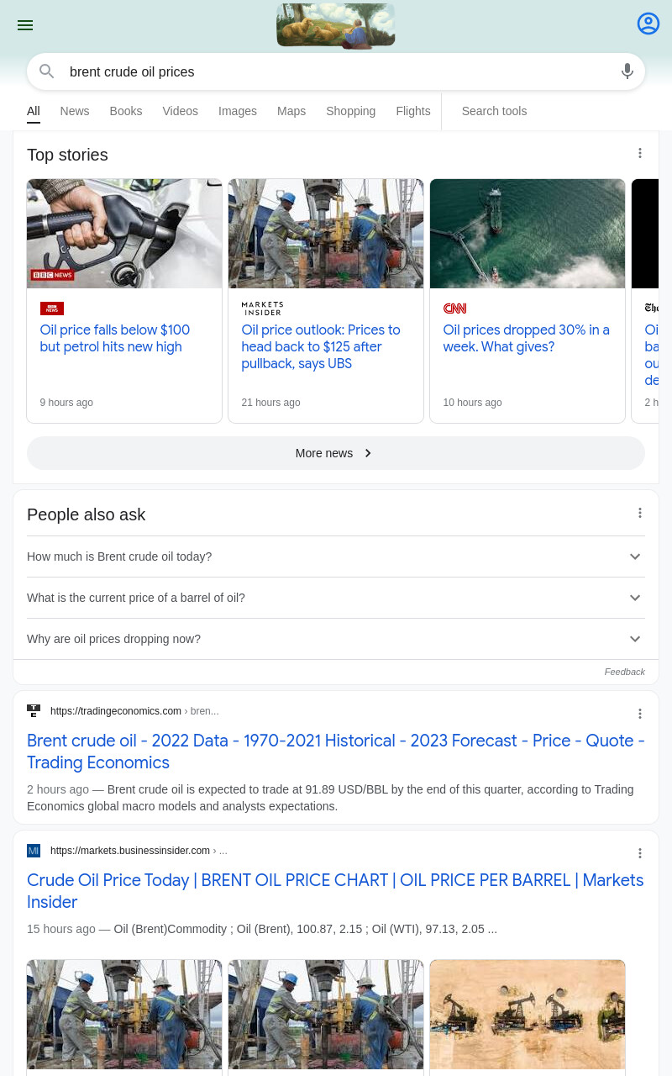672x1076 pixels.
Task: Start voice search with microphone icon
Action: [627, 71]
